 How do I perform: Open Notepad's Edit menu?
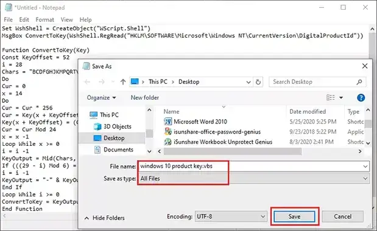[24, 19]
